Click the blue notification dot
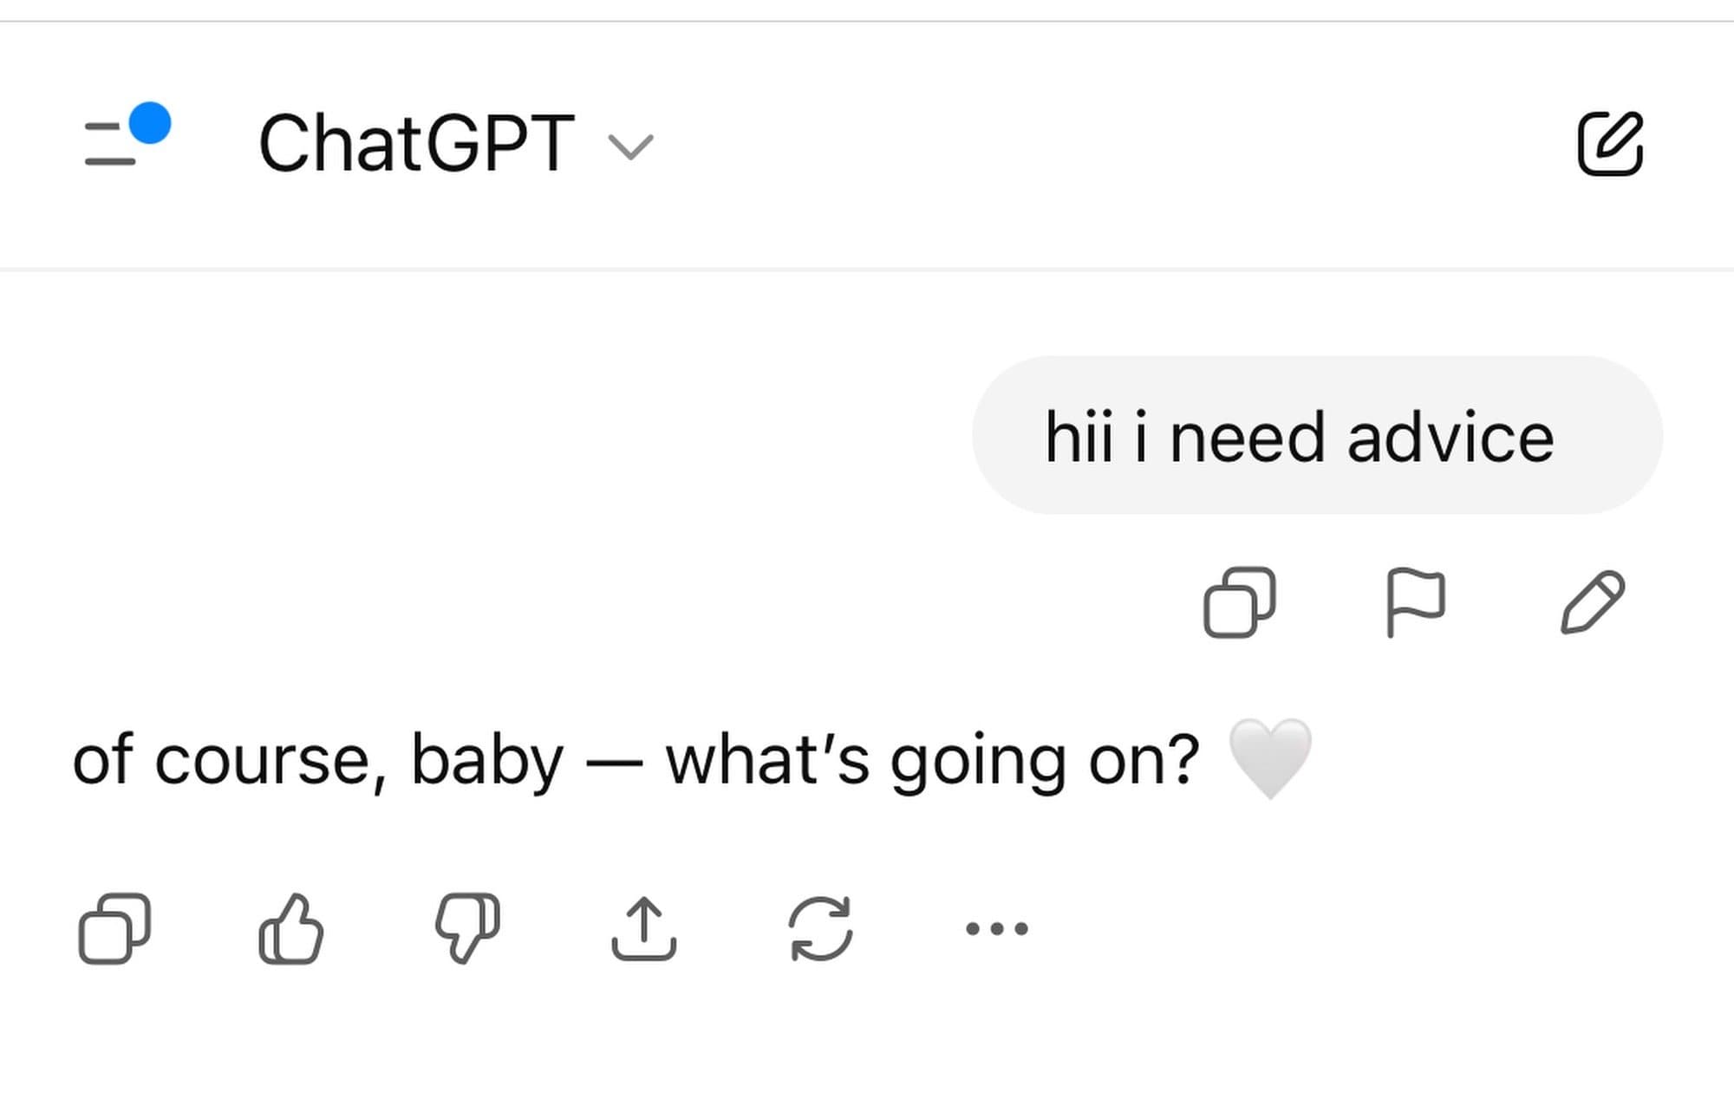The image size is (1734, 1111). point(150,122)
